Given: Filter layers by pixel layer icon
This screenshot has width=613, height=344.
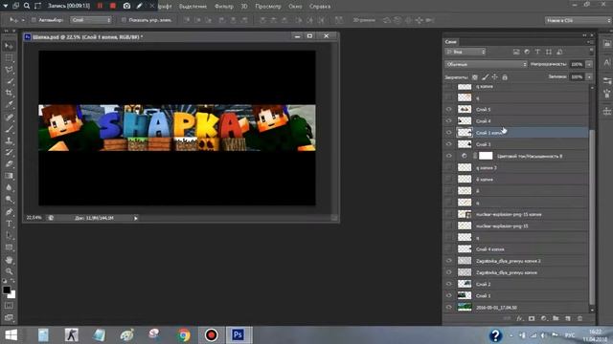Looking at the screenshot, I should point(516,52).
